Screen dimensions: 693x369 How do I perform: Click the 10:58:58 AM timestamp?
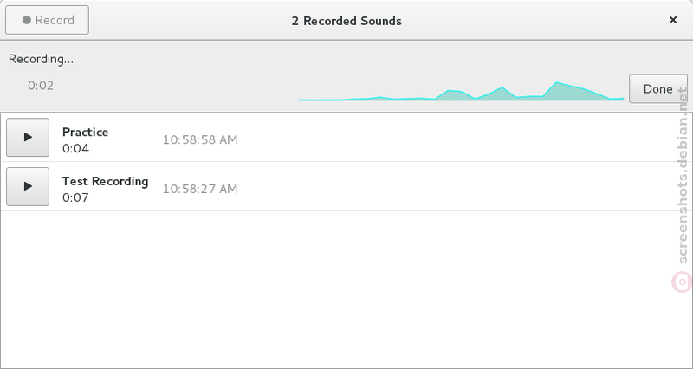pos(200,139)
